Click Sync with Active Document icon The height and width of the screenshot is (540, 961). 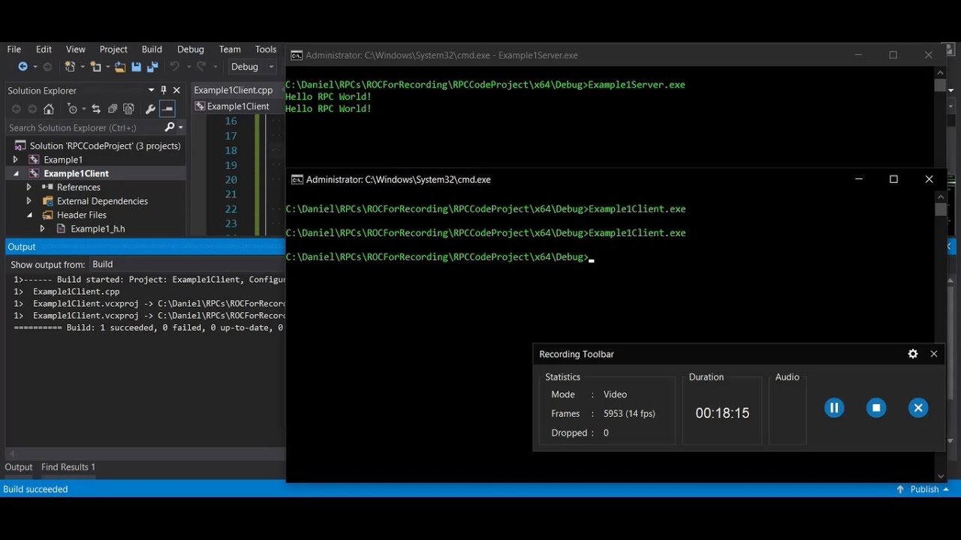point(96,109)
